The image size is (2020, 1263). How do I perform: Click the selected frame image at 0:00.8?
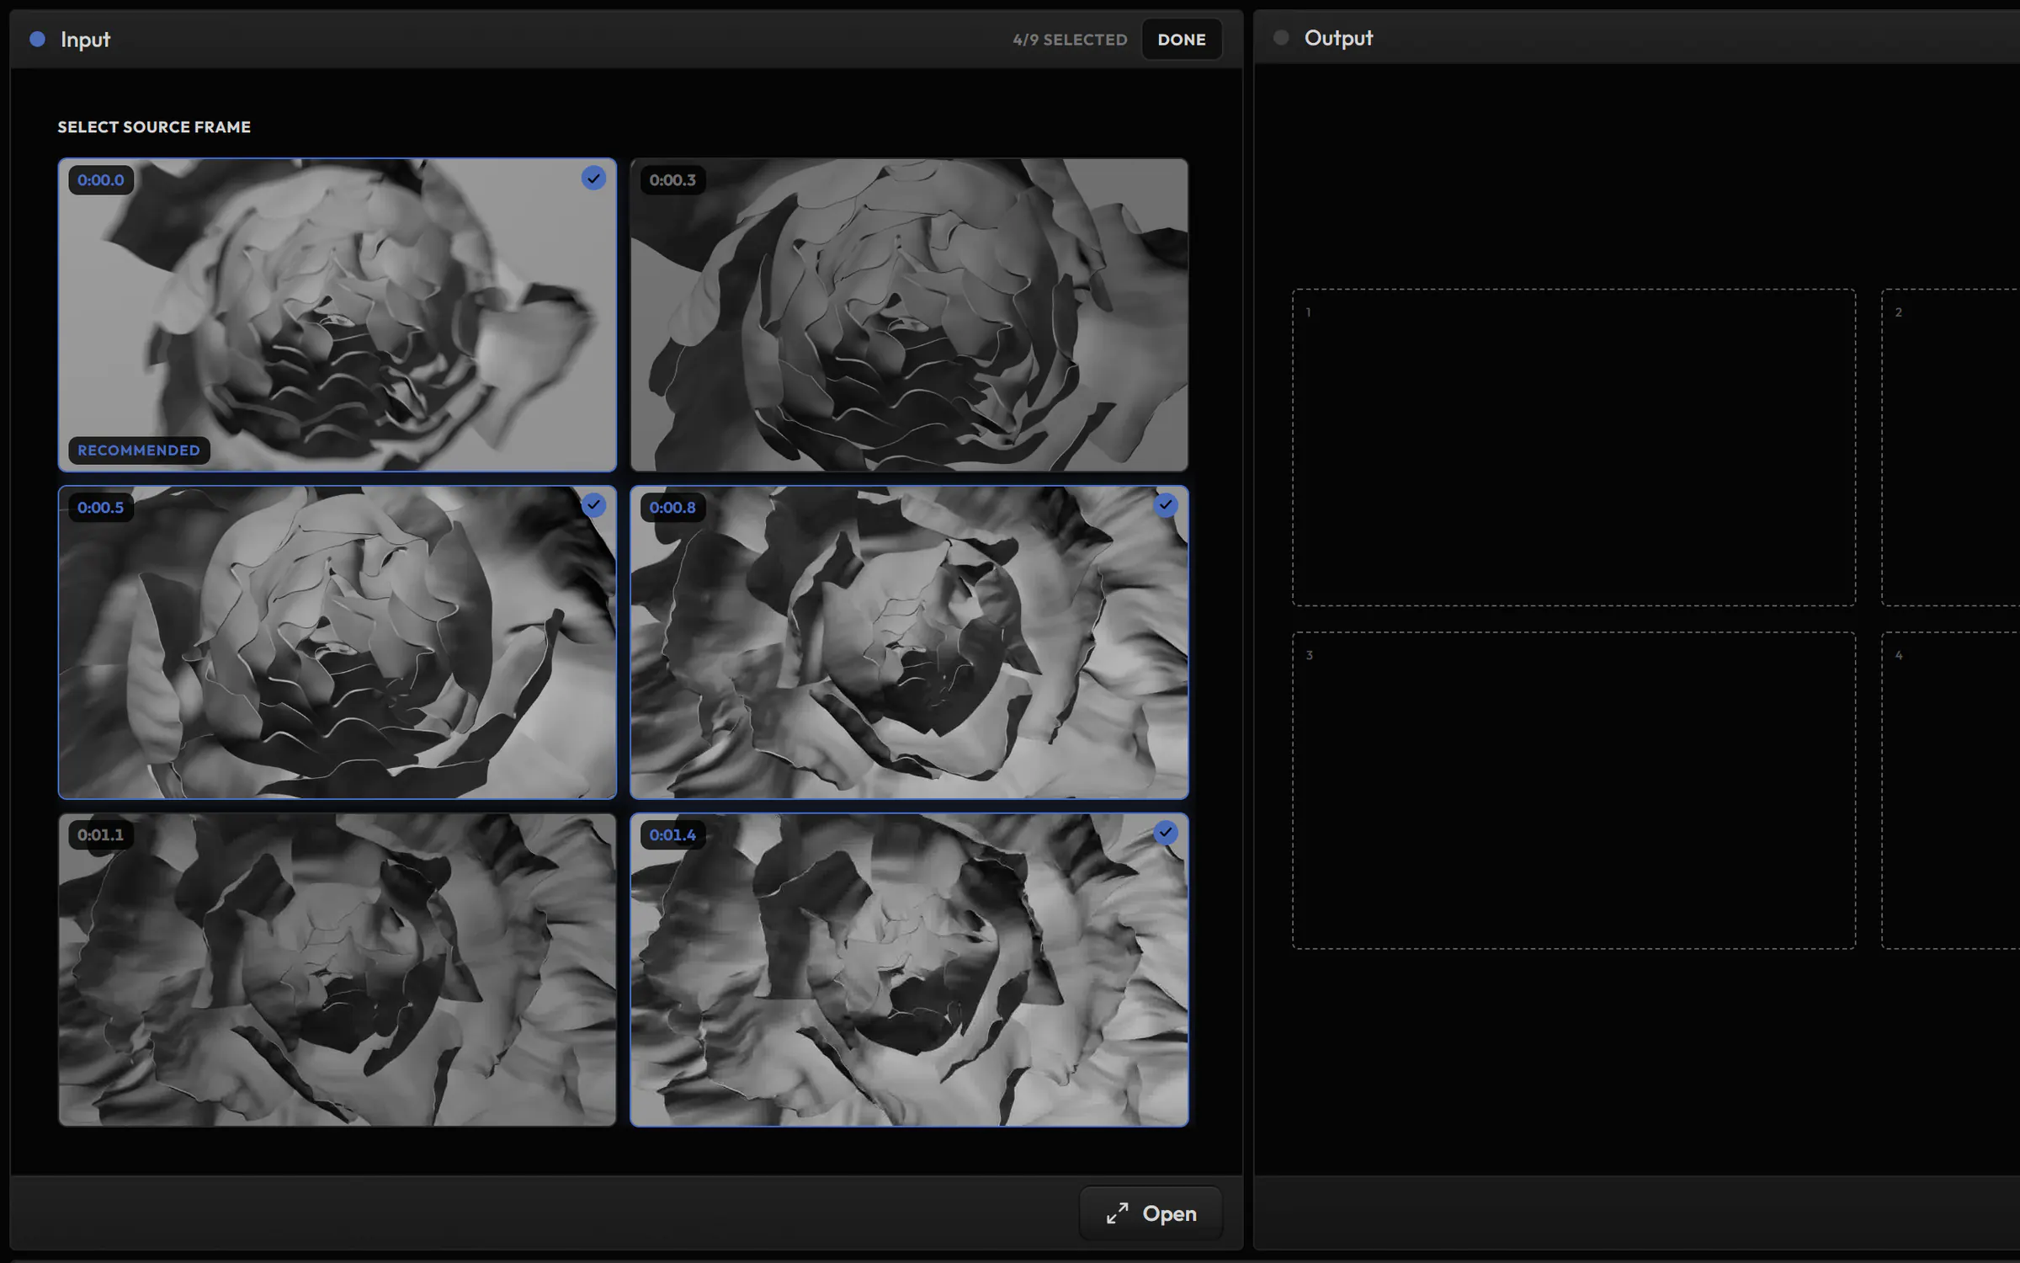click(x=909, y=642)
